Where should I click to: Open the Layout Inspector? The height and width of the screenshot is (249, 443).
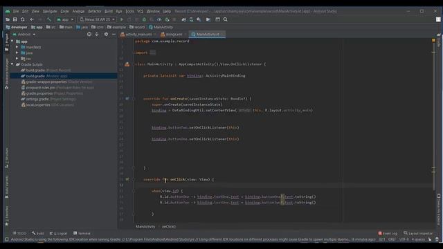418,234
